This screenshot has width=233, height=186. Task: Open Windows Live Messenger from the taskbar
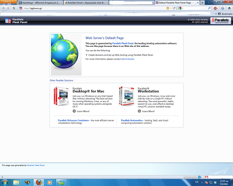pos(61,182)
